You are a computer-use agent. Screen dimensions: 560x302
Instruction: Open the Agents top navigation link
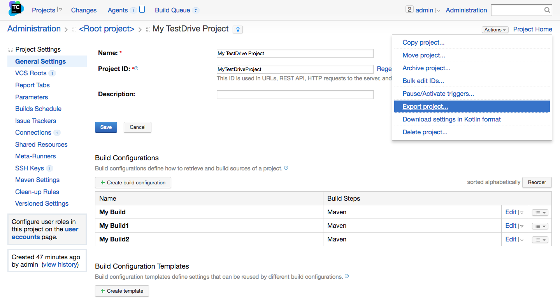pos(118,10)
